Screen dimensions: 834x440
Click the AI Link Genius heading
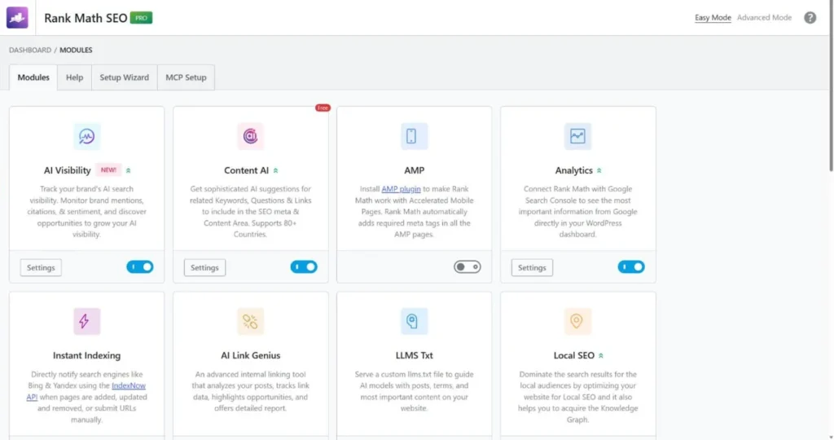click(251, 355)
